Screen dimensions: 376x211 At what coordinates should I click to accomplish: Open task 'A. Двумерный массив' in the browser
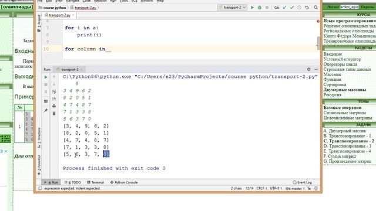[344, 131]
